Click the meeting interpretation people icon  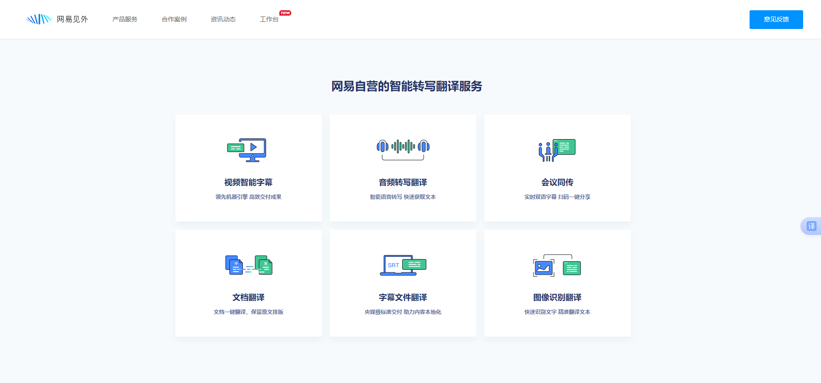tap(557, 150)
